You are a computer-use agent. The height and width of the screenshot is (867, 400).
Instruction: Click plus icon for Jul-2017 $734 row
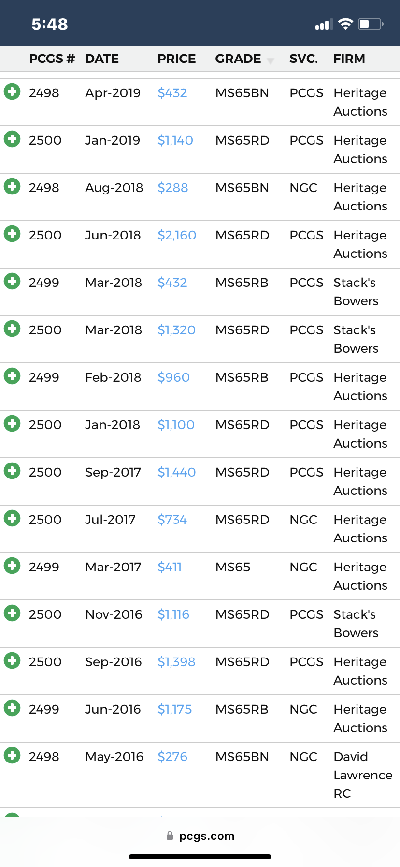pyautogui.click(x=12, y=518)
